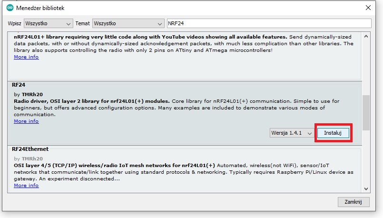Image resolution: width=383 pixels, height=218 pixels.
Task: Click the Zamknij button
Action: [x=354, y=202]
